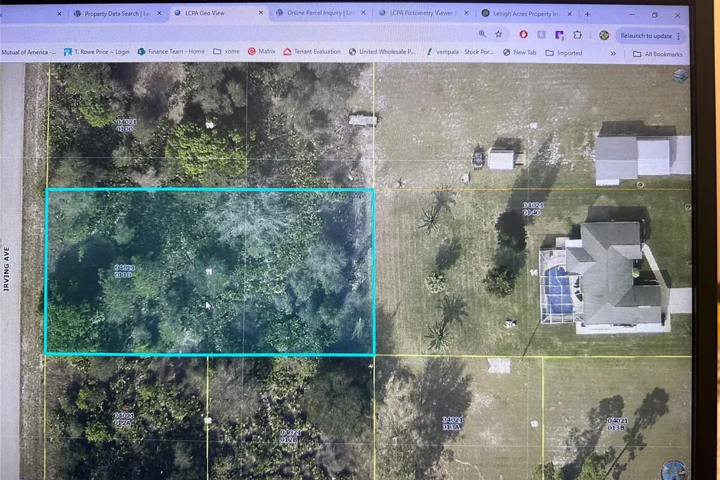The image size is (720, 480).
Task: Select parcel labeled 04021 012B
Action: (290, 436)
